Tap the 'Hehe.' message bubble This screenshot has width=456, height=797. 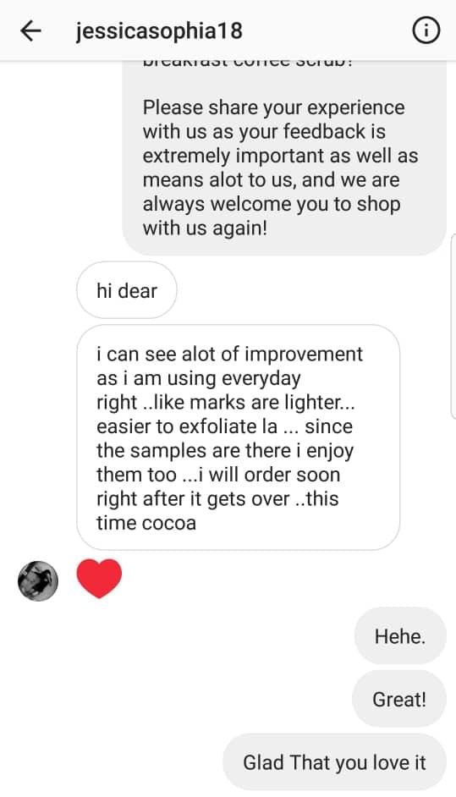point(400,636)
